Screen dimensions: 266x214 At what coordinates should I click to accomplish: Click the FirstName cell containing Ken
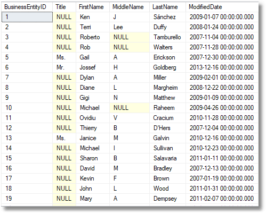pos(93,17)
